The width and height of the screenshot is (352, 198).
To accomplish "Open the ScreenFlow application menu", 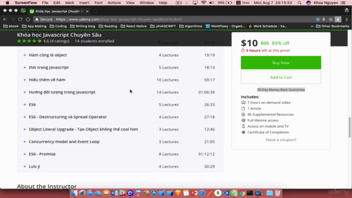I will pos(26,3).
